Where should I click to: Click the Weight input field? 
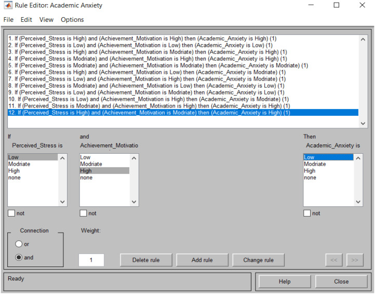91,260
